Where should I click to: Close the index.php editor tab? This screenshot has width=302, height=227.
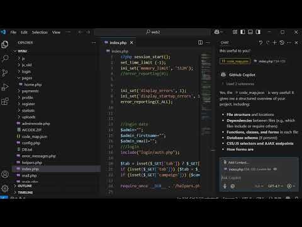[x=131, y=43]
